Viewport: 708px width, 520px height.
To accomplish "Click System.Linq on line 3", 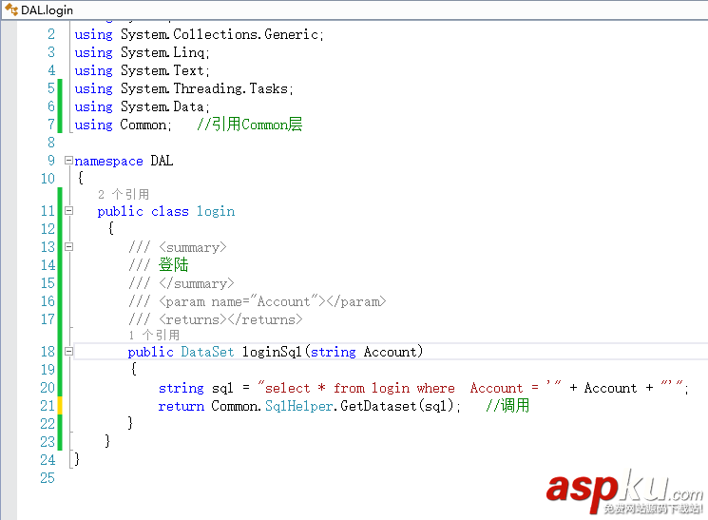I will click(163, 52).
